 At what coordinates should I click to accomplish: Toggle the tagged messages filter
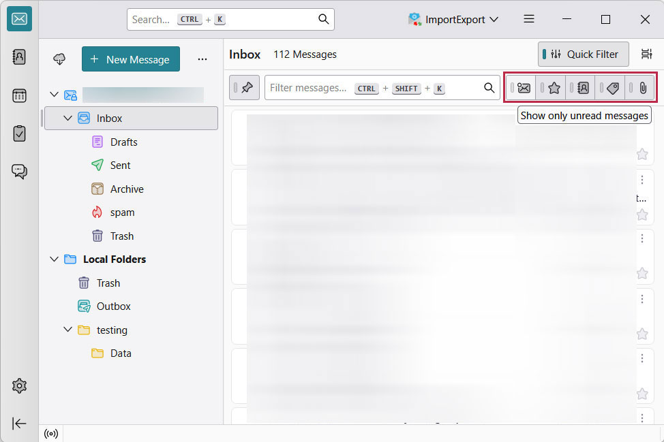pyautogui.click(x=609, y=87)
